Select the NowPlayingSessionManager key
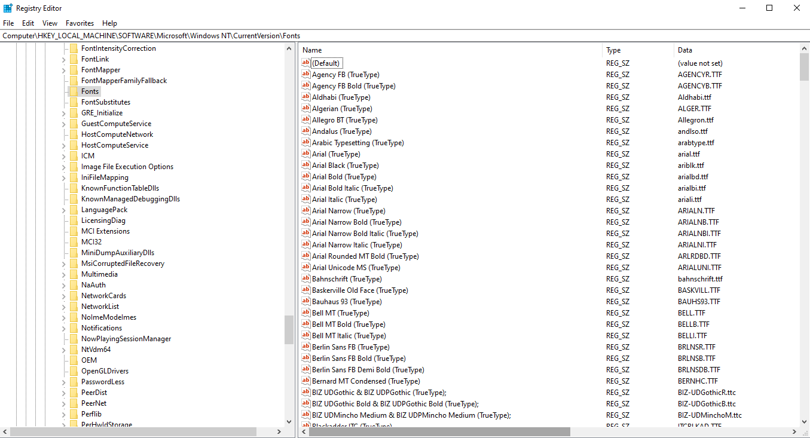This screenshot has height=438, width=810. pyautogui.click(x=126, y=339)
